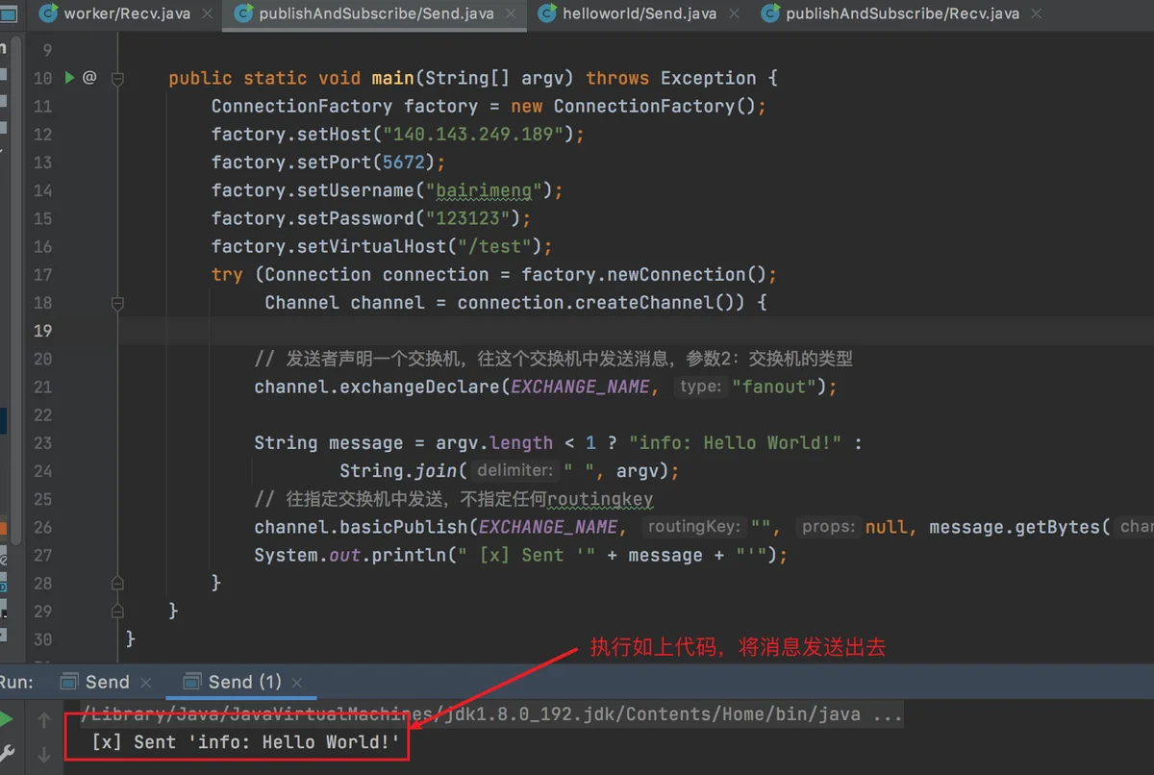
Task: Open the publishAndSubscribe/Recv.java tab
Action: (901, 13)
